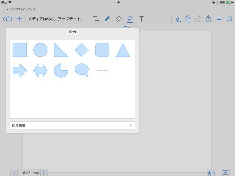Viewport: 235px width, 176px height.
Task: Open the help question icon
Action: (x=229, y=19)
